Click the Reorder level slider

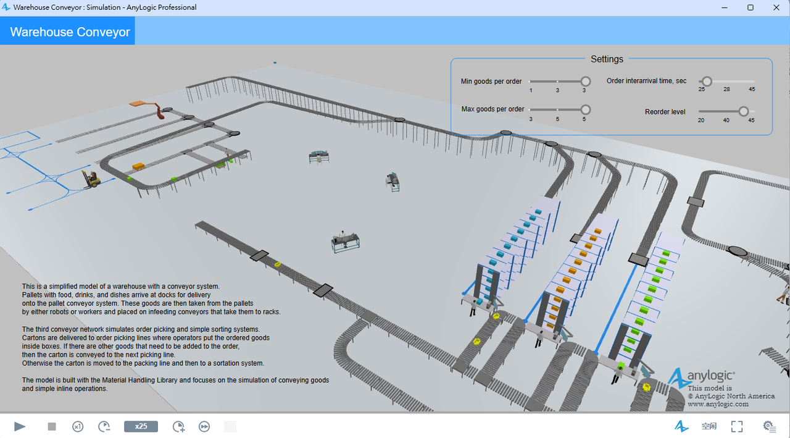point(726,111)
